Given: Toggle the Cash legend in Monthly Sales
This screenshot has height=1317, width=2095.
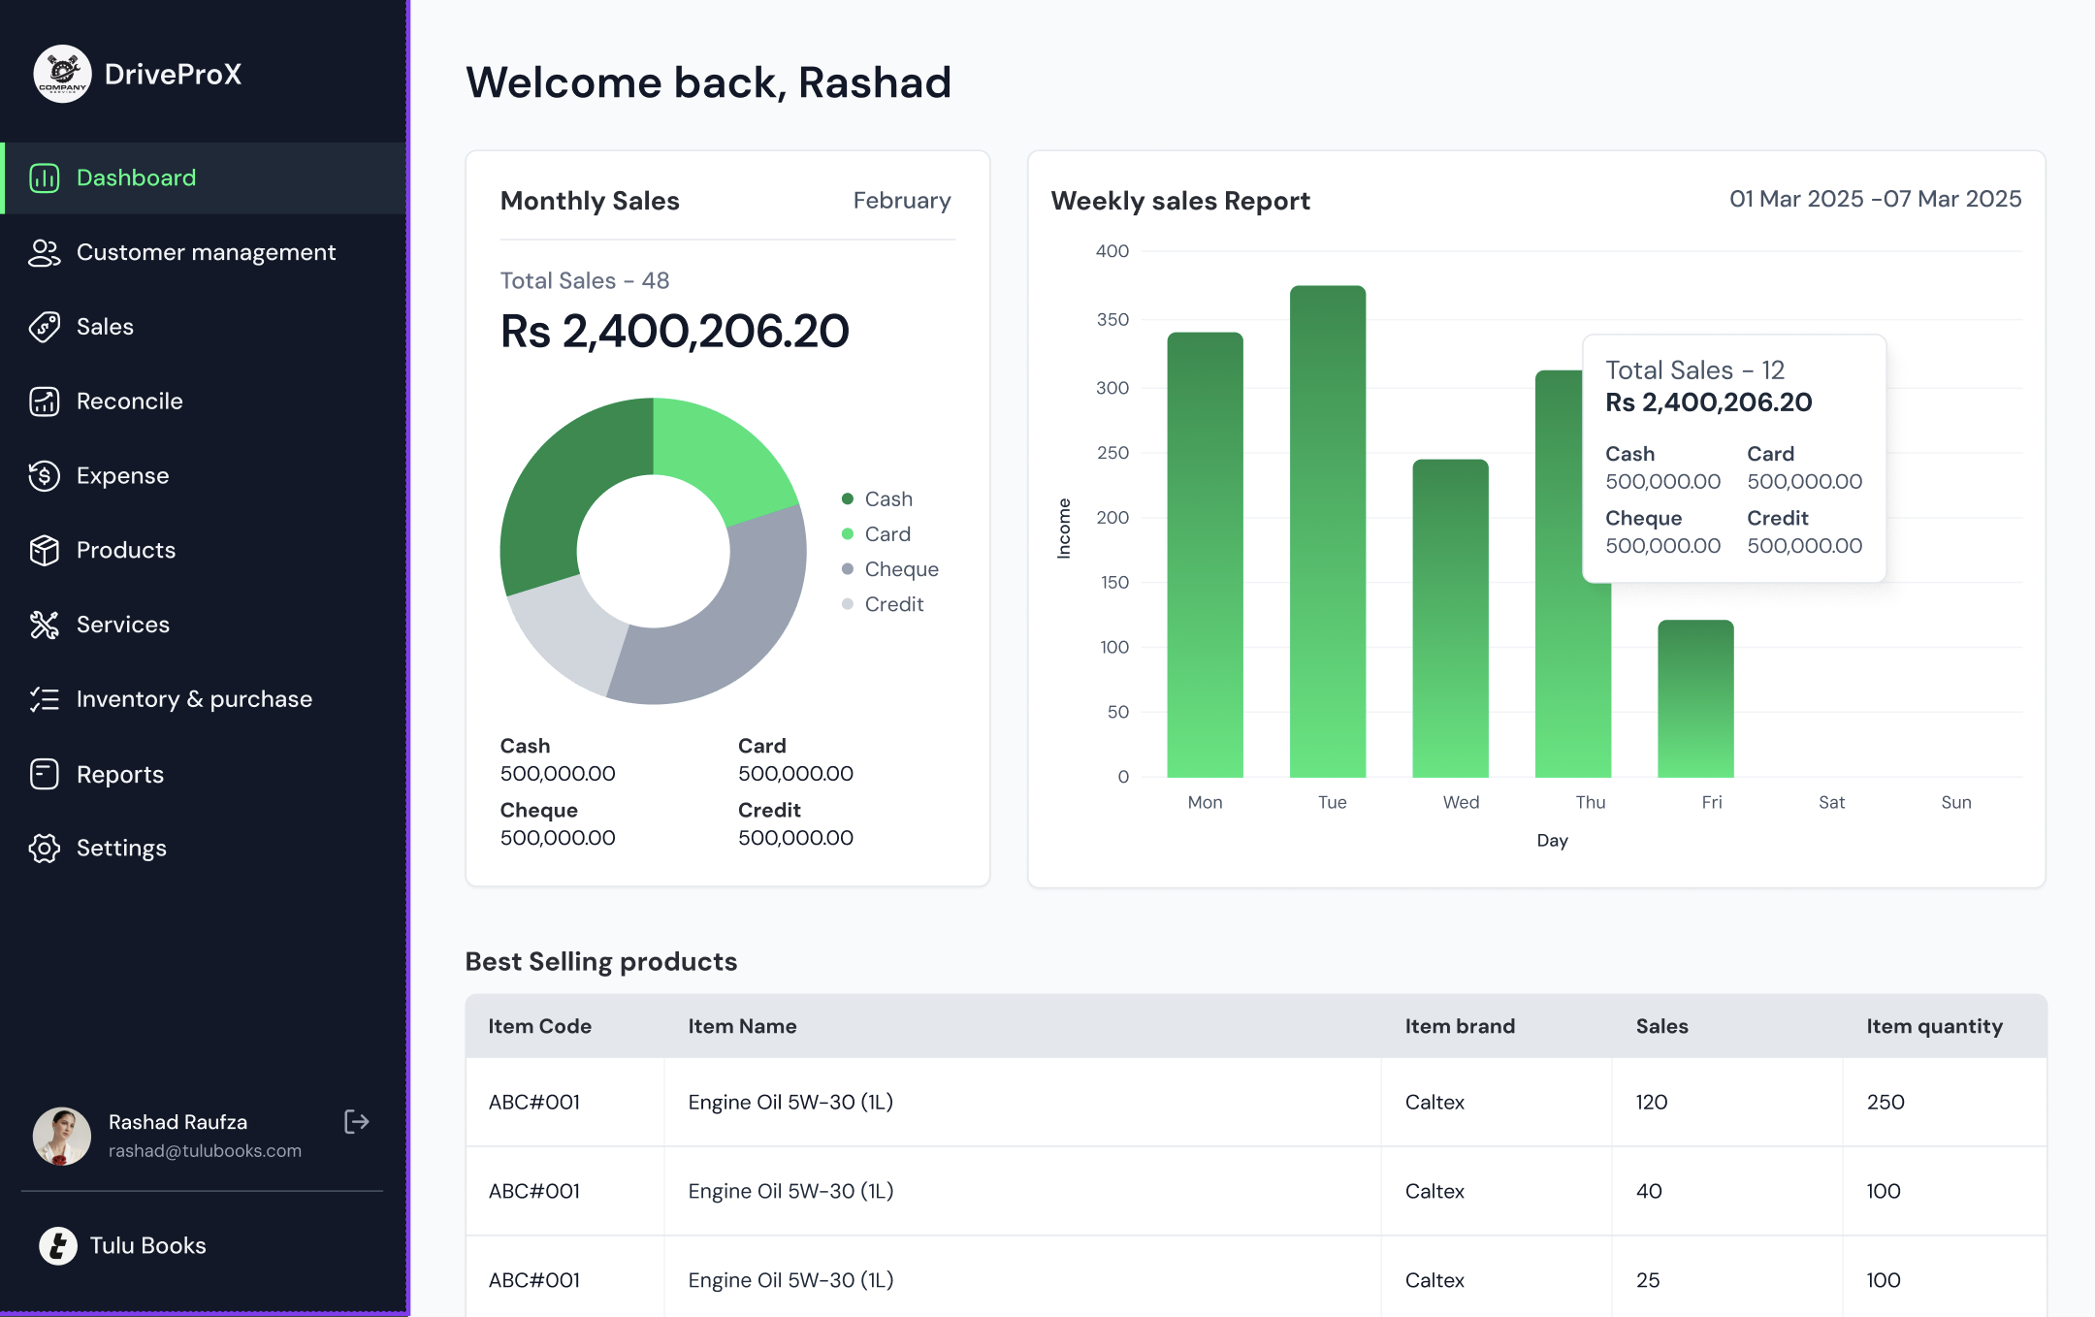Looking at the screenshot, I should [x=877, y=498].
